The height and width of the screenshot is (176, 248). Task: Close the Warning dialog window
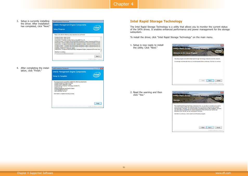(222, 92)
